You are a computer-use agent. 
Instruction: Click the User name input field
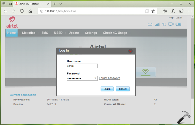tap(82, 66)
